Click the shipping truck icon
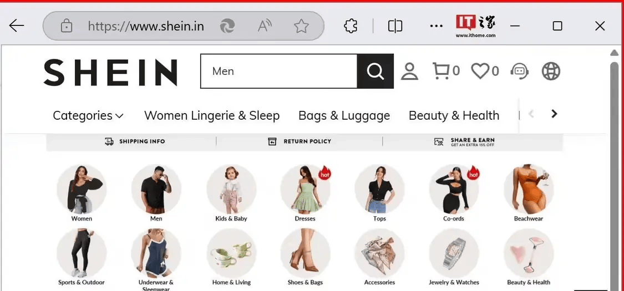 click(109, 141)
